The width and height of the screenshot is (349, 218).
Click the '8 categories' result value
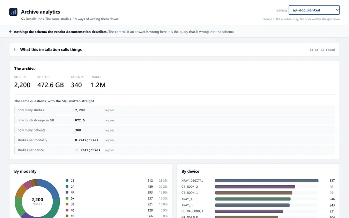click(87, 140)
